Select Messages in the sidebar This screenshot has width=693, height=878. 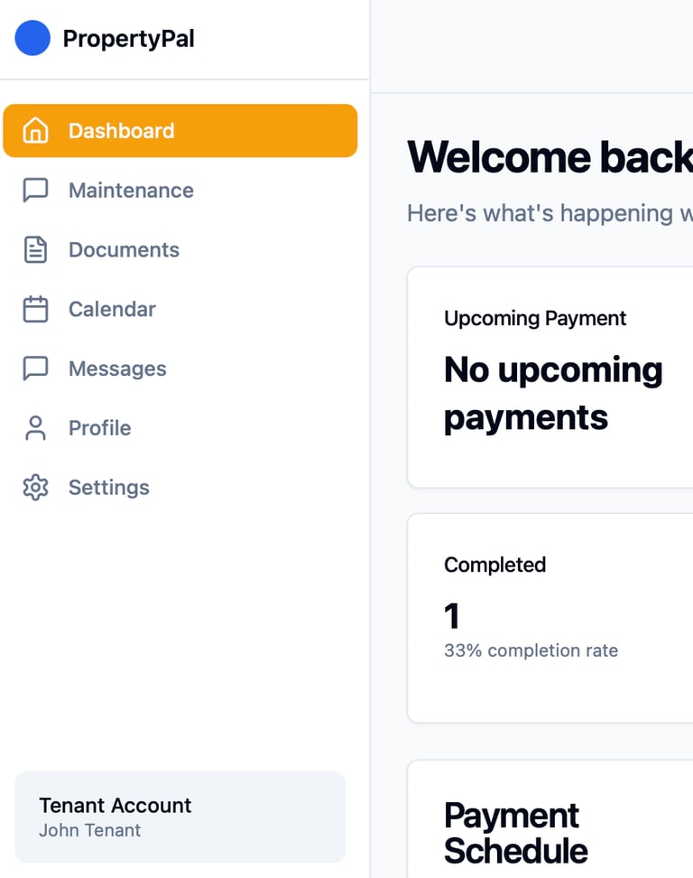180,368
